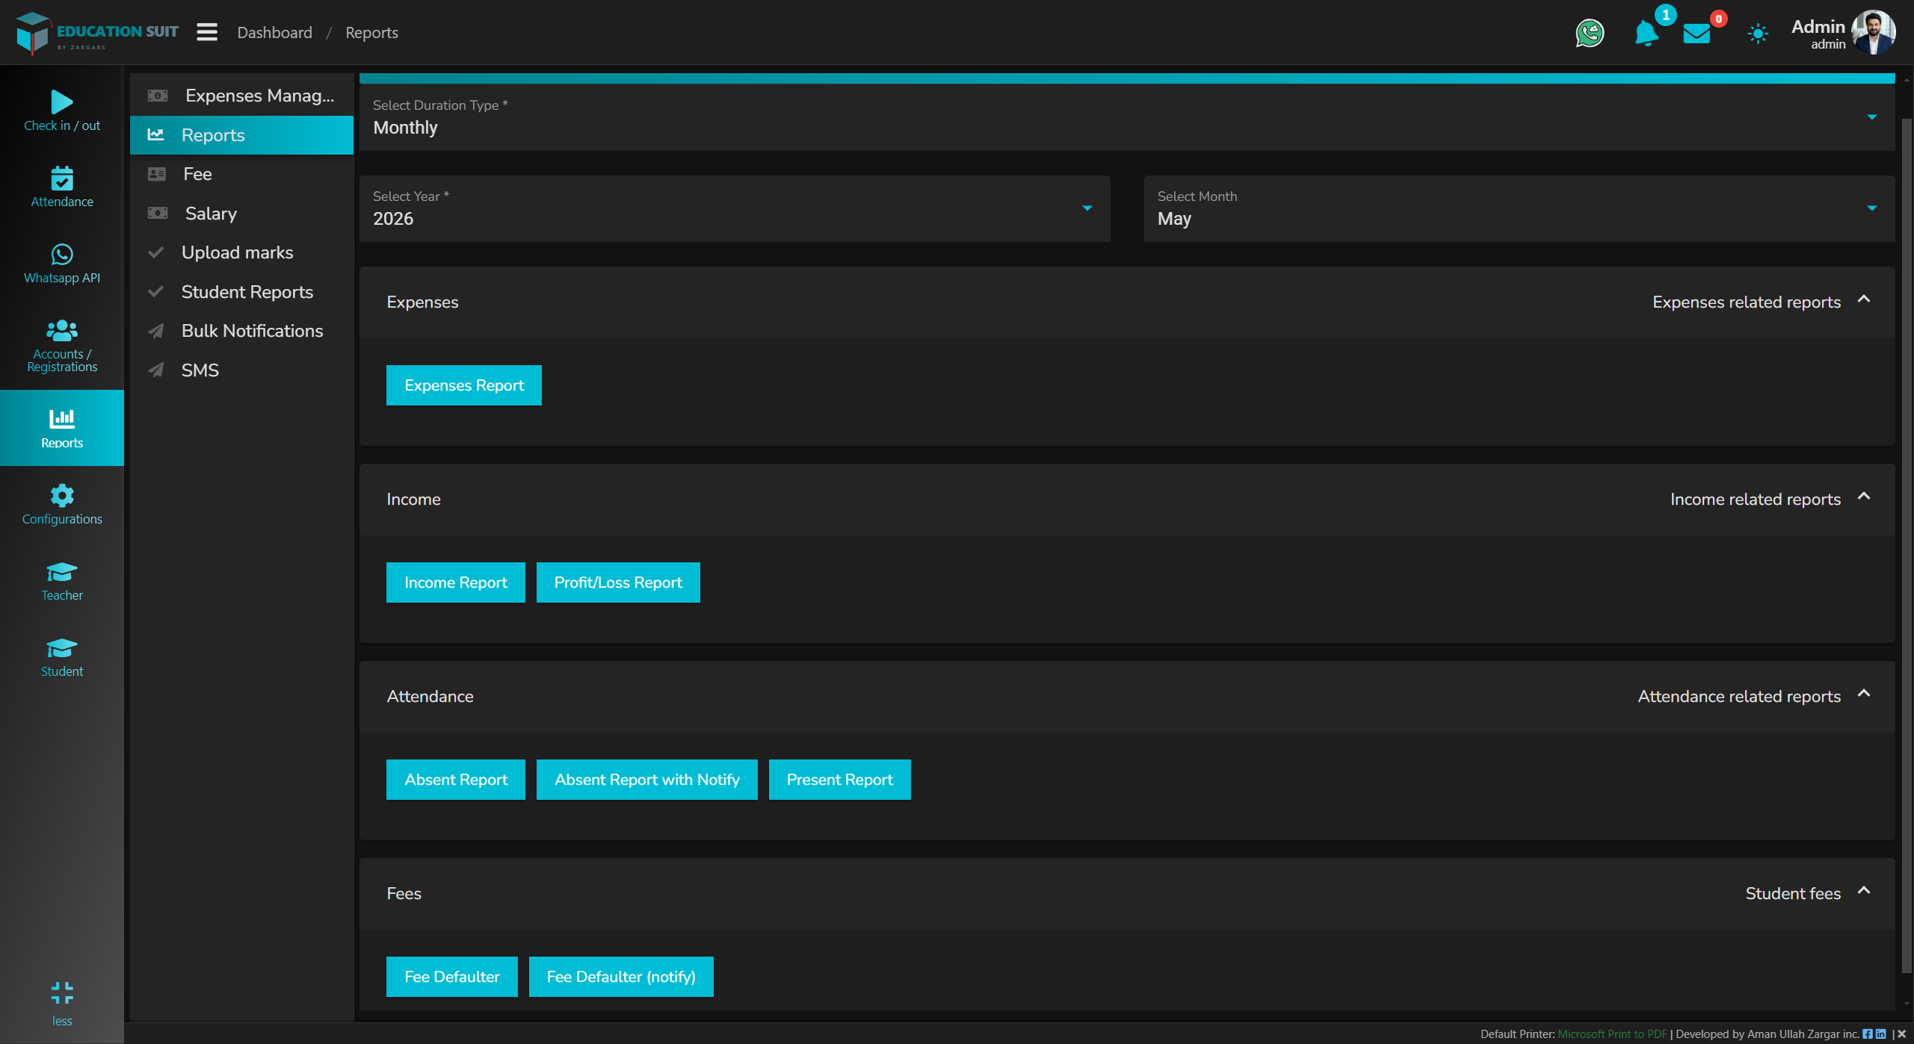The height and width of the screenshot is (1044, 1914).
Task: Open the Absent Report
Action: click(x=456, y=780)
